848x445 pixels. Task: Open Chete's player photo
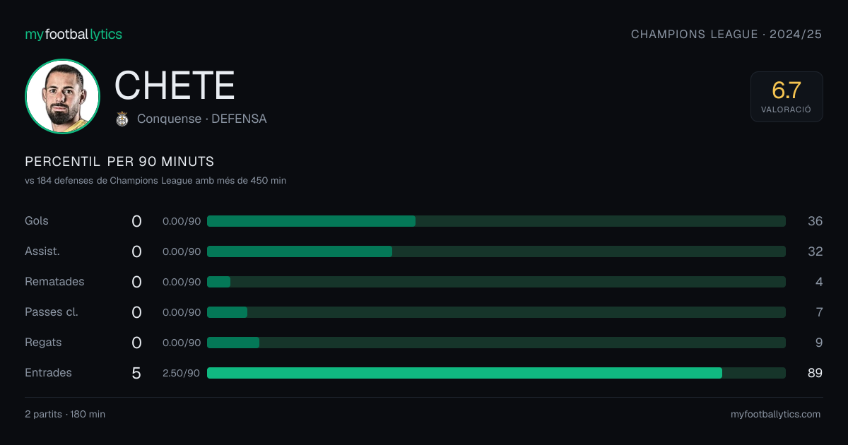tap(62, 97)
